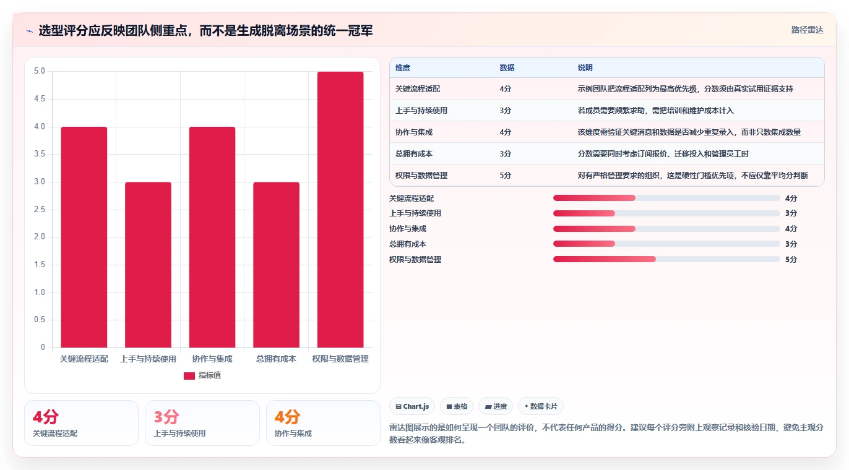
Task: Click the tallest bar, 权限与数据管理
Action: (x=340, y=210)
